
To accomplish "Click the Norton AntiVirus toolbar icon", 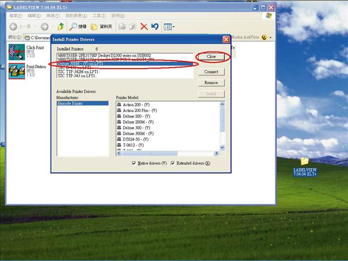I will [x=264, y=38].
